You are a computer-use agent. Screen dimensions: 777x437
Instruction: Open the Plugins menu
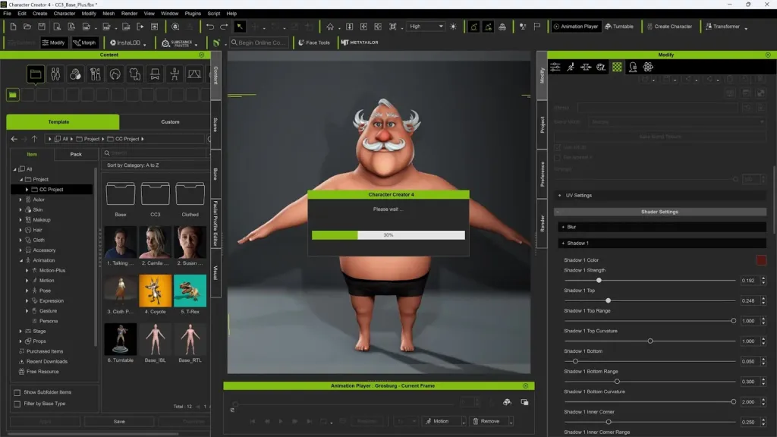point(193,14)
